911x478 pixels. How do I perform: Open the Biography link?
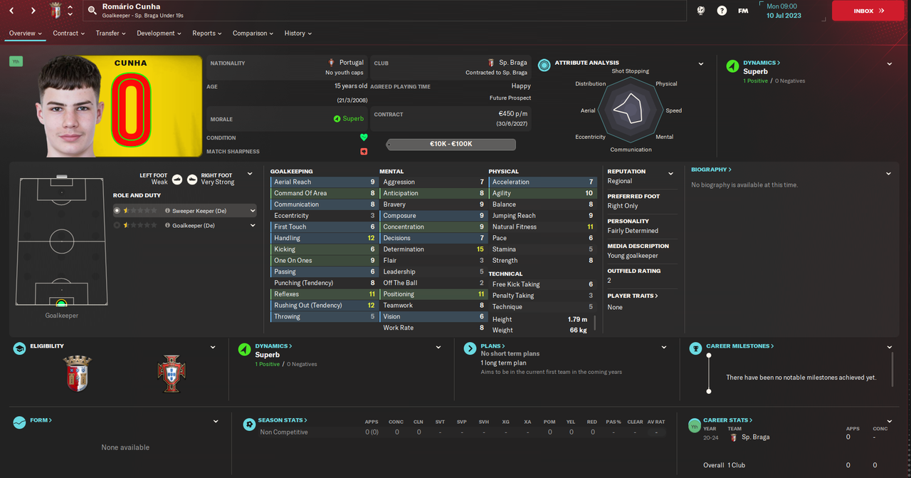tap(711, 170)
